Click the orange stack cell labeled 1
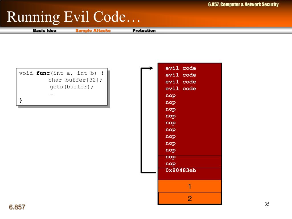 coord(190,186)
